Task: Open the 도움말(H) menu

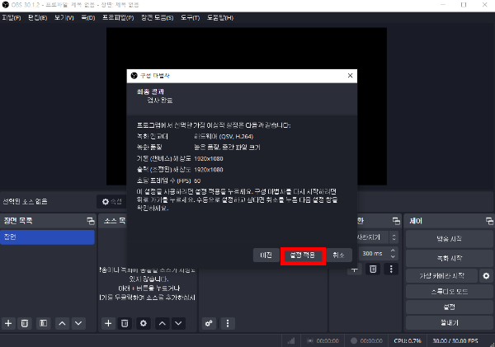Action: (x=220, y=18)
